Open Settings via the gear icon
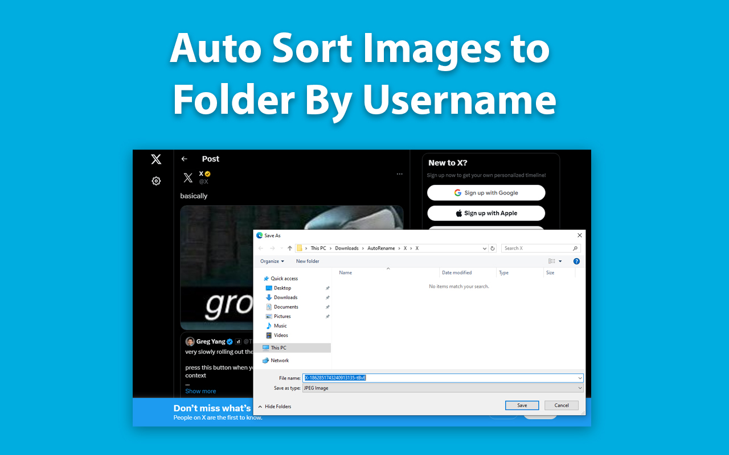 tap(155, 181)
